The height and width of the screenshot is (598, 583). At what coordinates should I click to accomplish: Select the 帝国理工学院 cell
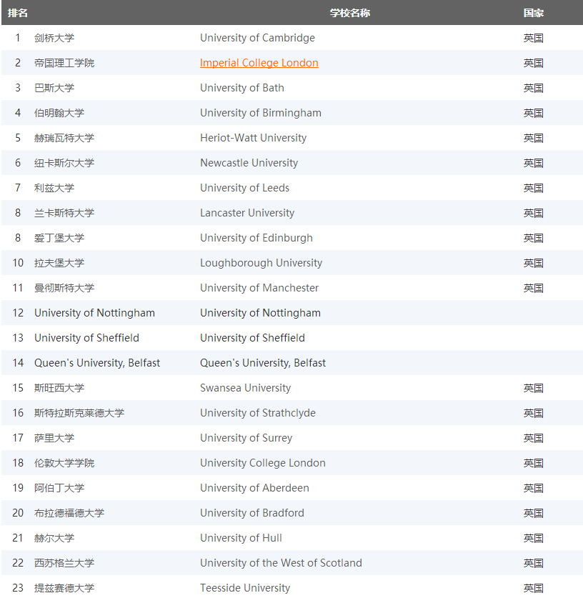64,63
